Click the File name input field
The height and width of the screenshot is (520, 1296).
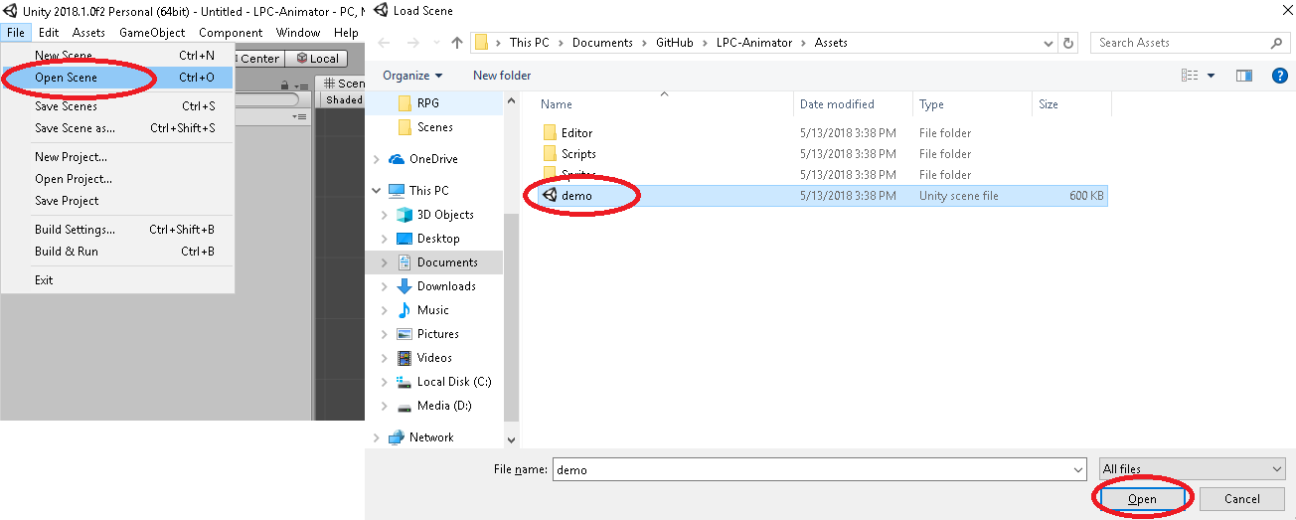(x=819, y=469)
